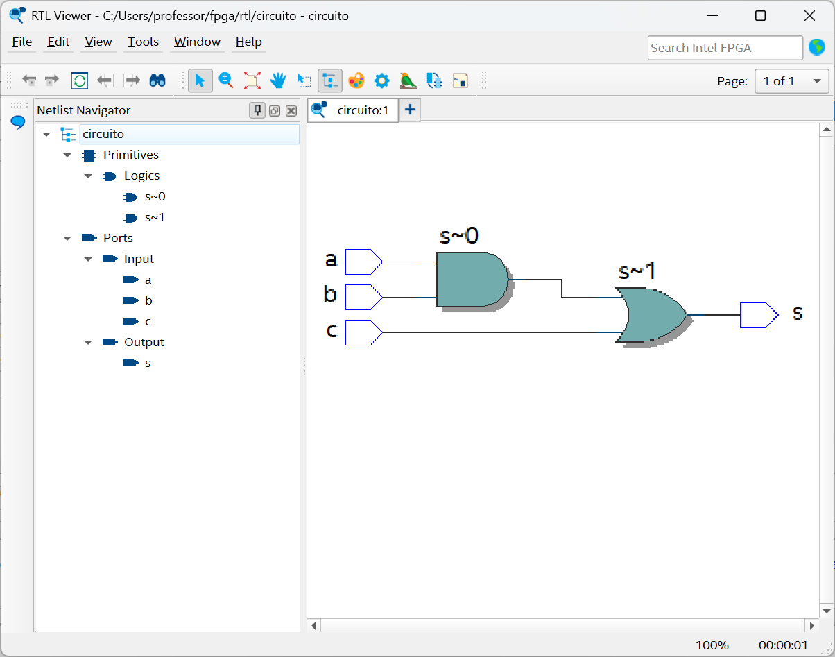Image resolution: width=835 pixels, height=657 pixels.
Task: Select the Hand pan tool
Action: click(278, 80)
